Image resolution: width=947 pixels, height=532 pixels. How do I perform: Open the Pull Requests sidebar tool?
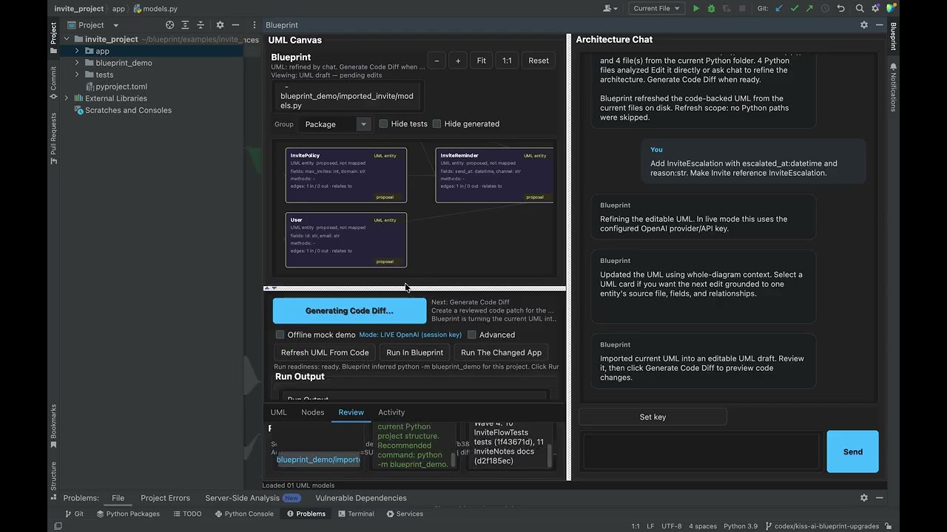point(53,138)
